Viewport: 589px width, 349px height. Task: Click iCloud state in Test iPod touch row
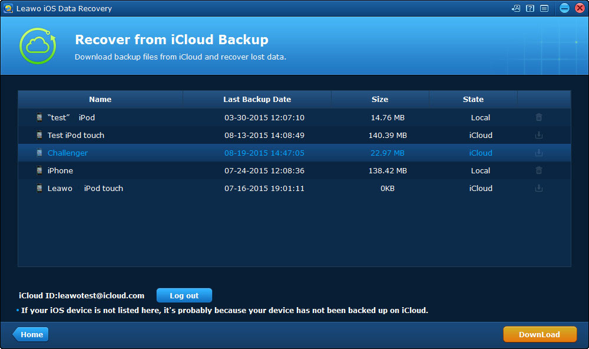pyautogui.click(x=481, y=135)
